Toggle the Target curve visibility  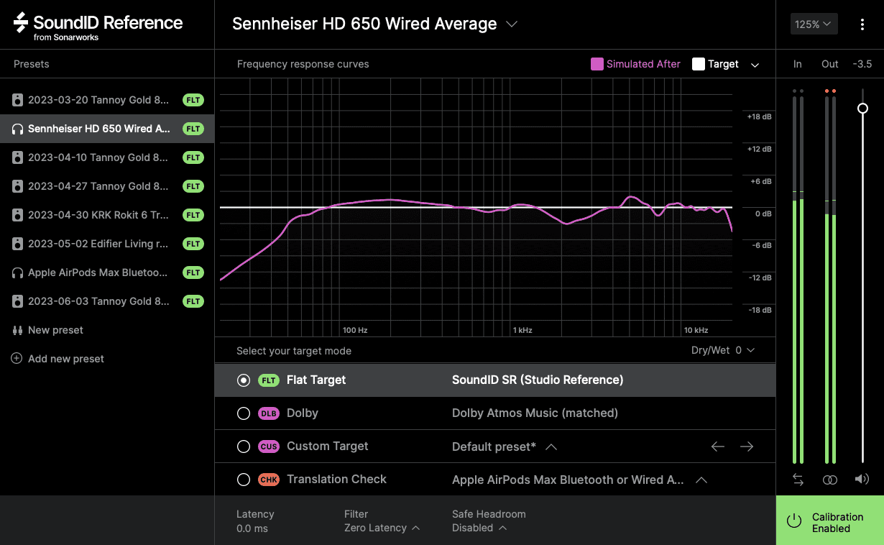pyautogui.click(x=715, y=64)
